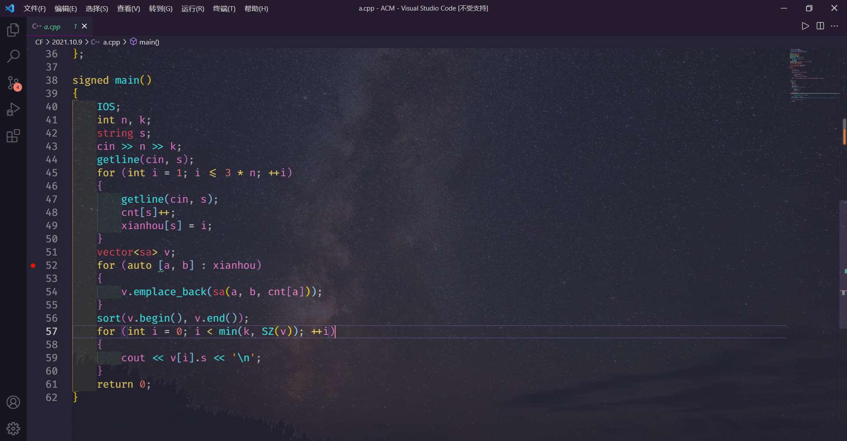Open the 运行(R) menu
Screen dimensions: 847x441
[193, 8]
